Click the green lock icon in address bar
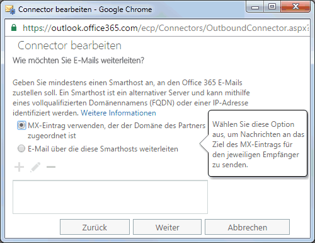The height and width of the screenshot is (243, 315). (14, 28)
